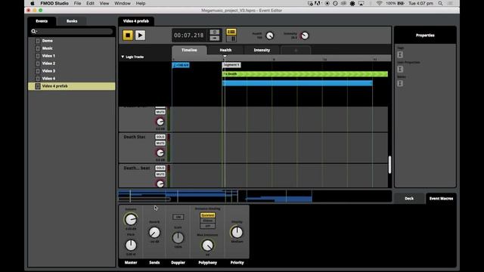Stop playback with the yellow stop button
Image resolution: width=484 pixels, height=272 pixels.
(x=128, y=36)
